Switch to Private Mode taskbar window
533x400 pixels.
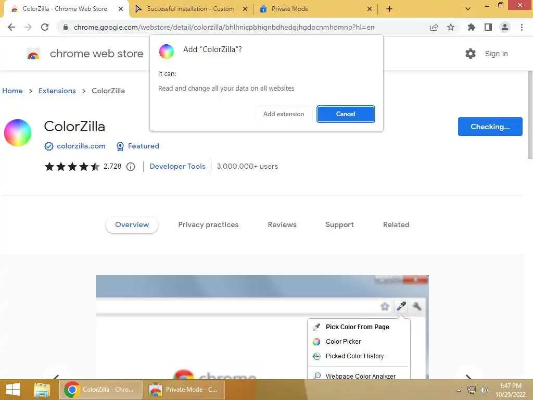click(x=184, y=390)
